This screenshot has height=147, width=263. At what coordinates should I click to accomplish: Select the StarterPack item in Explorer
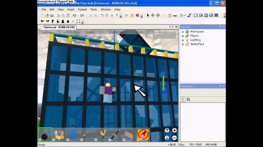[x=197, y=44]
